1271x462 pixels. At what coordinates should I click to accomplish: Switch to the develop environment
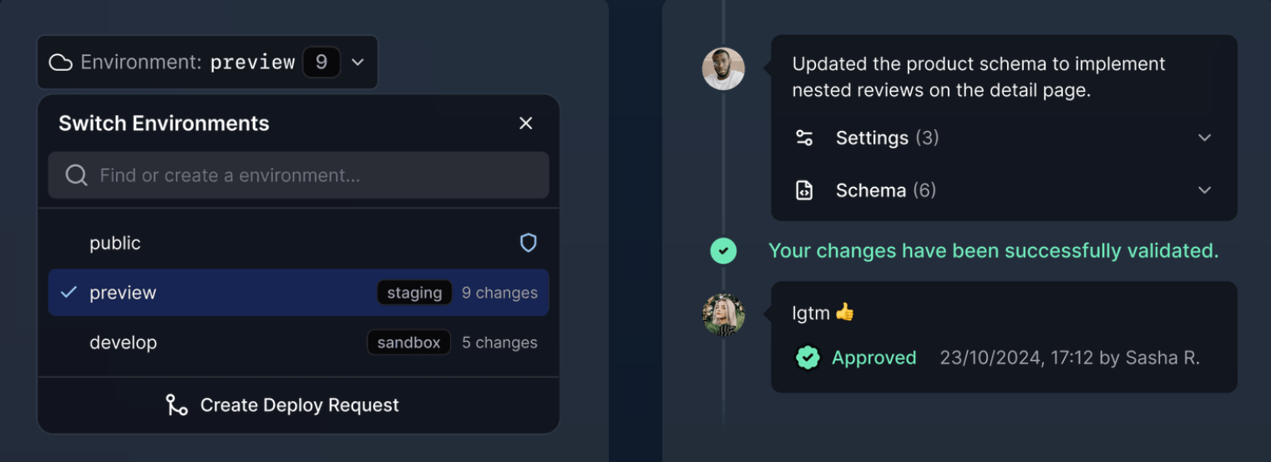pyautogui.click(x=124, y=343)
